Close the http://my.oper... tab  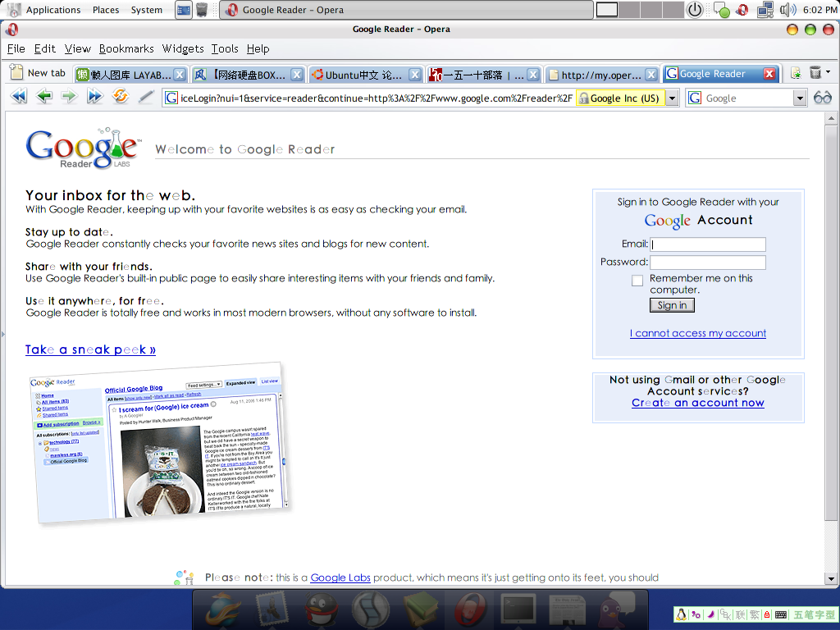(651, 75)
